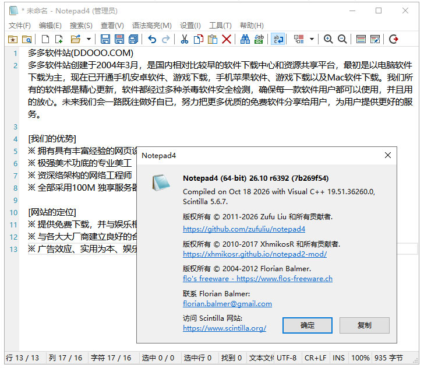Cut selection with scissors icon
The image size is (424, 368).
pyautogui.click(x=185, y=39)
